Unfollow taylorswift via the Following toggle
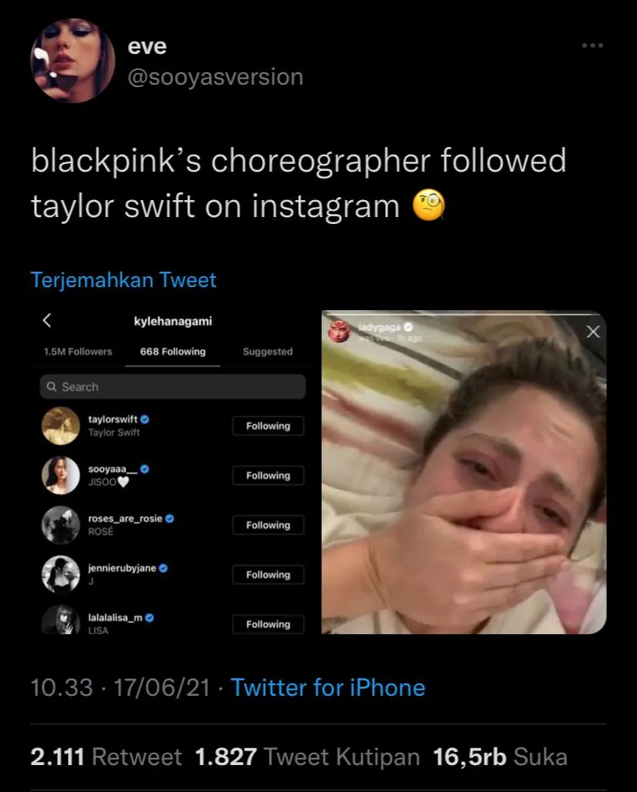Image resolution: width=637 pixels, height=792 pixels. [x=267, y=426]
